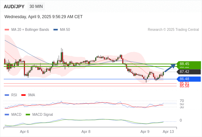The image size is (202, 137).
Task: Click the 9MA red legend marker
Action: tap(23, 95)
